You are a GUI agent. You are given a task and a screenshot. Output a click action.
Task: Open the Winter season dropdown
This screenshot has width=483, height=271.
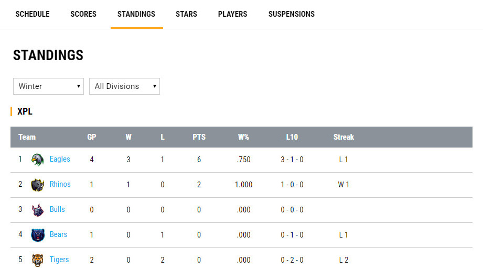point(48,86)
